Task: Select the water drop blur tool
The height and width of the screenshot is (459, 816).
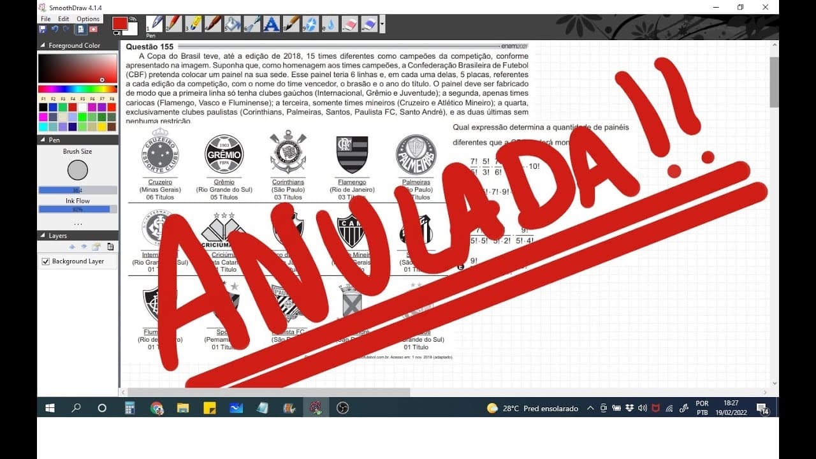Action: click(x=330, y=25)
